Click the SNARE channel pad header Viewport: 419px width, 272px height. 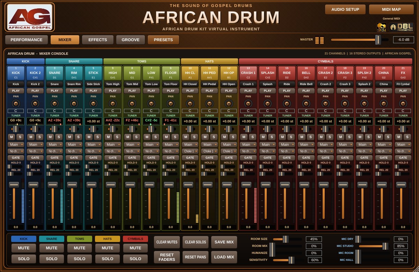coord(54,73)
